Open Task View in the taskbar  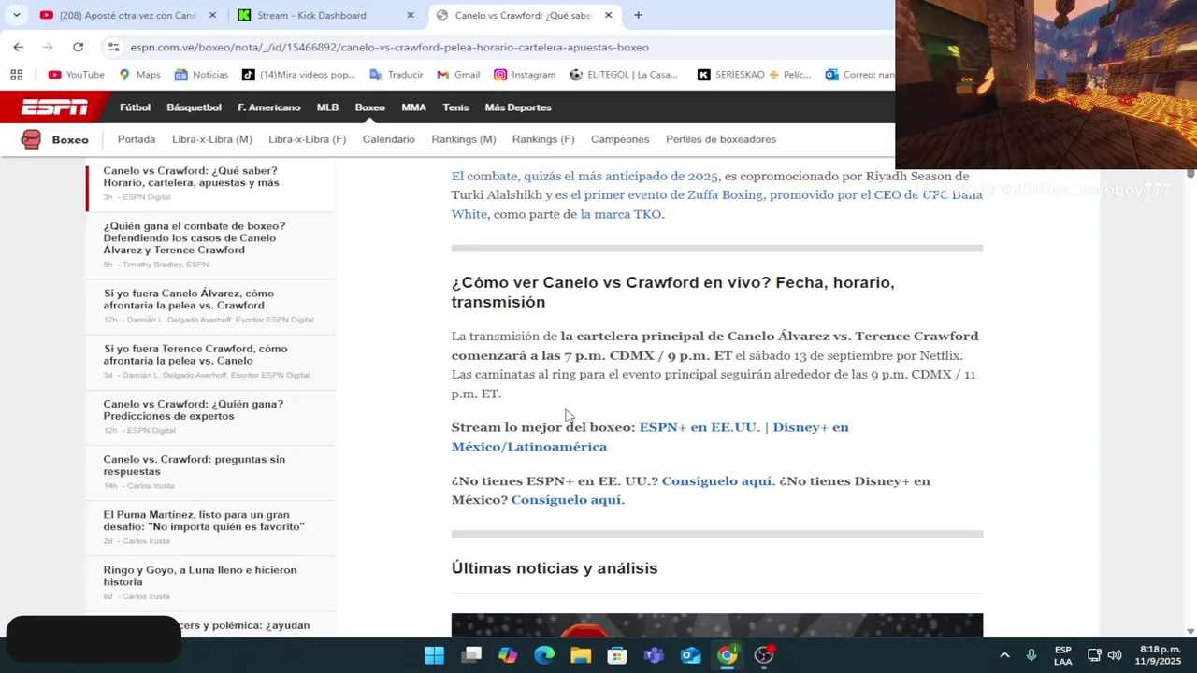[x=471, y=655]
